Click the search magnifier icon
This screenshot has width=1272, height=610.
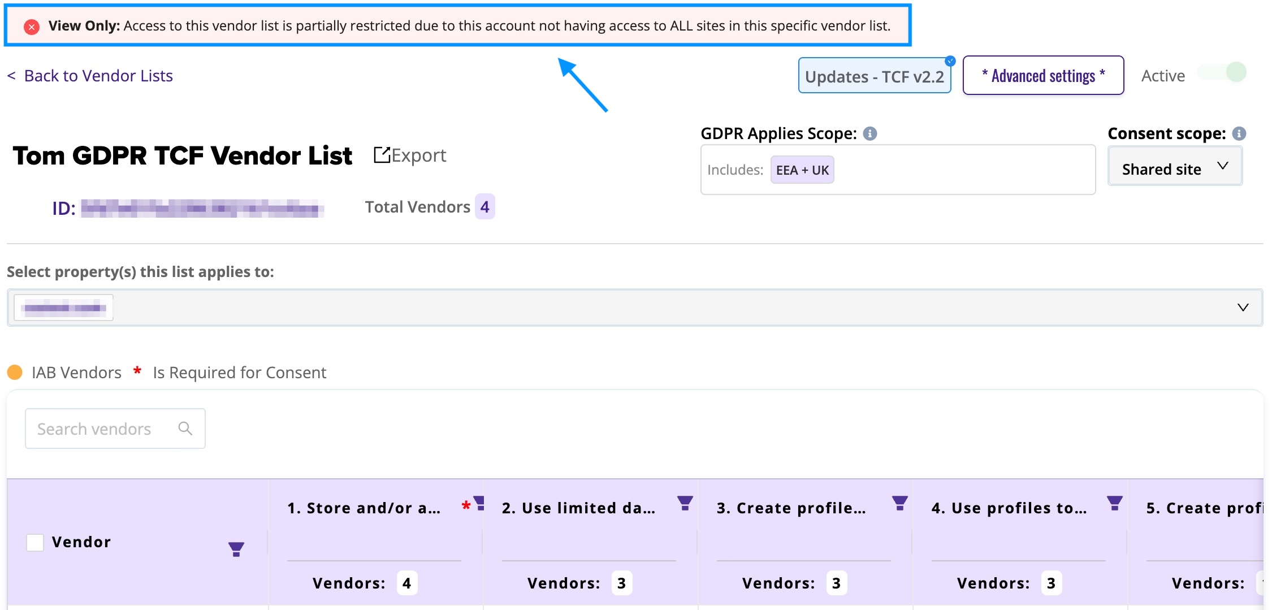click(x=185, y=429)
